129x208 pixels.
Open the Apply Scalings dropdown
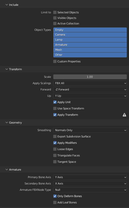coord(90,83)
